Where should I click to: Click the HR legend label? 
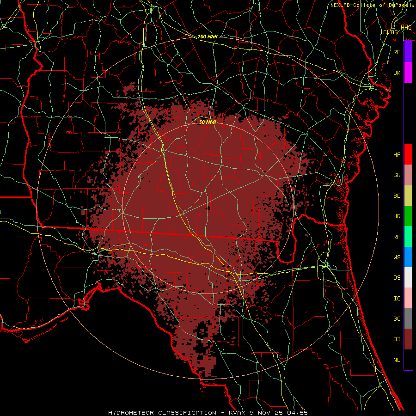click(397, 216)
